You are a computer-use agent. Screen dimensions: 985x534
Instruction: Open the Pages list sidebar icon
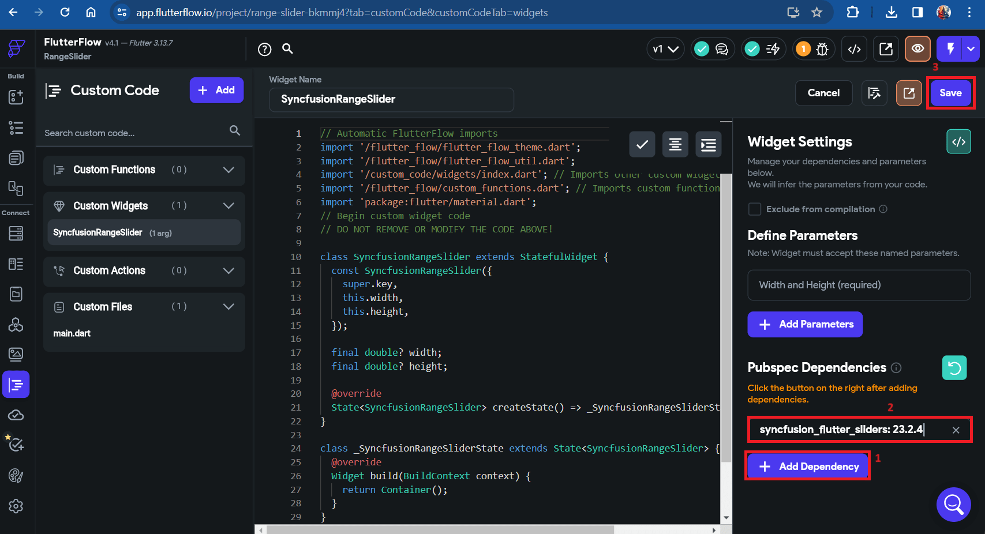tap(16, 158)
